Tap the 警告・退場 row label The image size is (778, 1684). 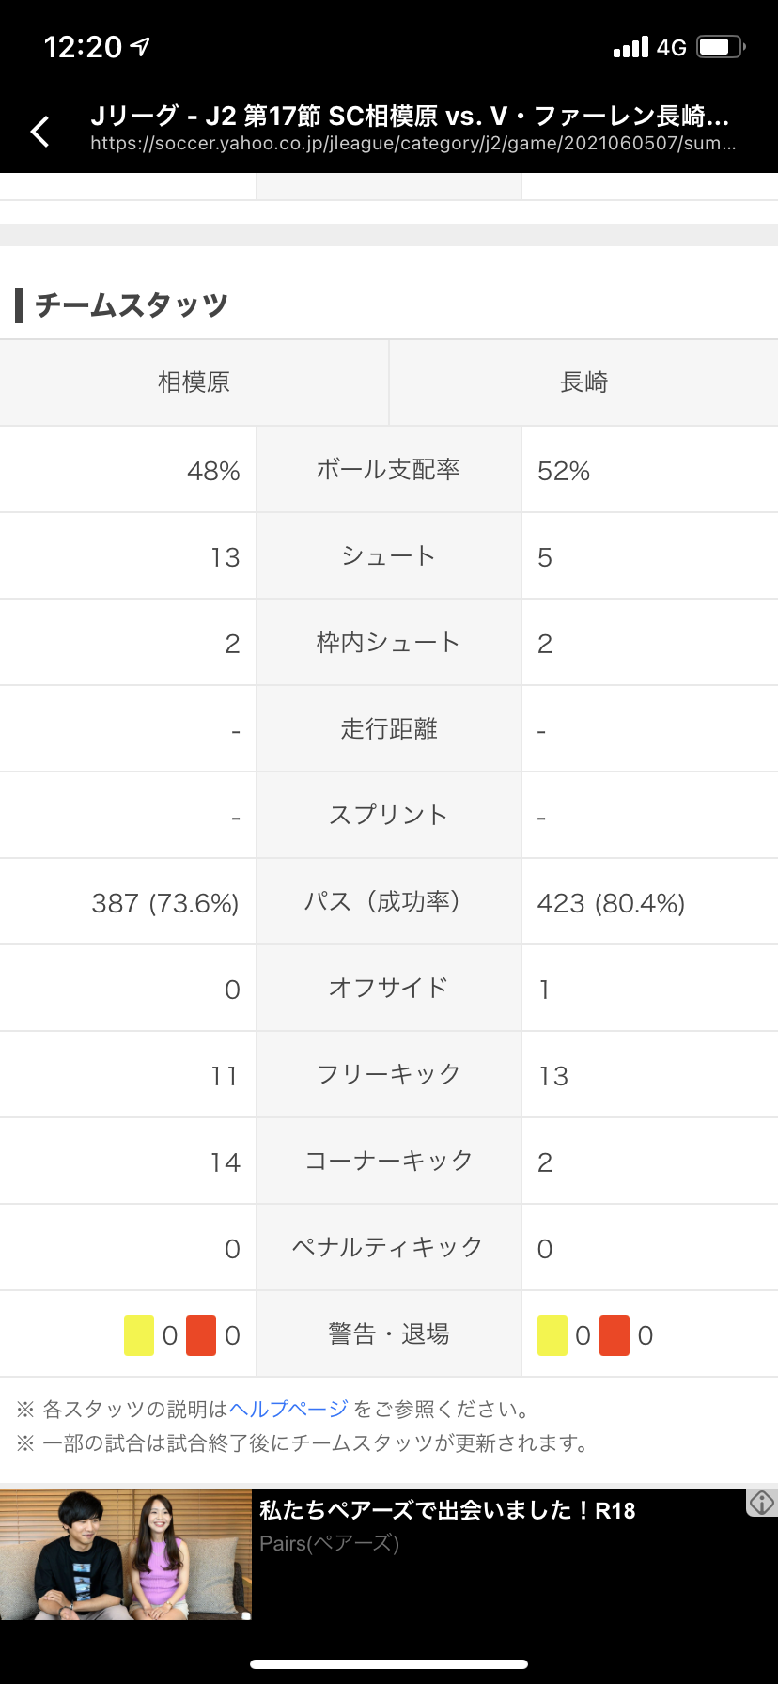pos(388,1334)
